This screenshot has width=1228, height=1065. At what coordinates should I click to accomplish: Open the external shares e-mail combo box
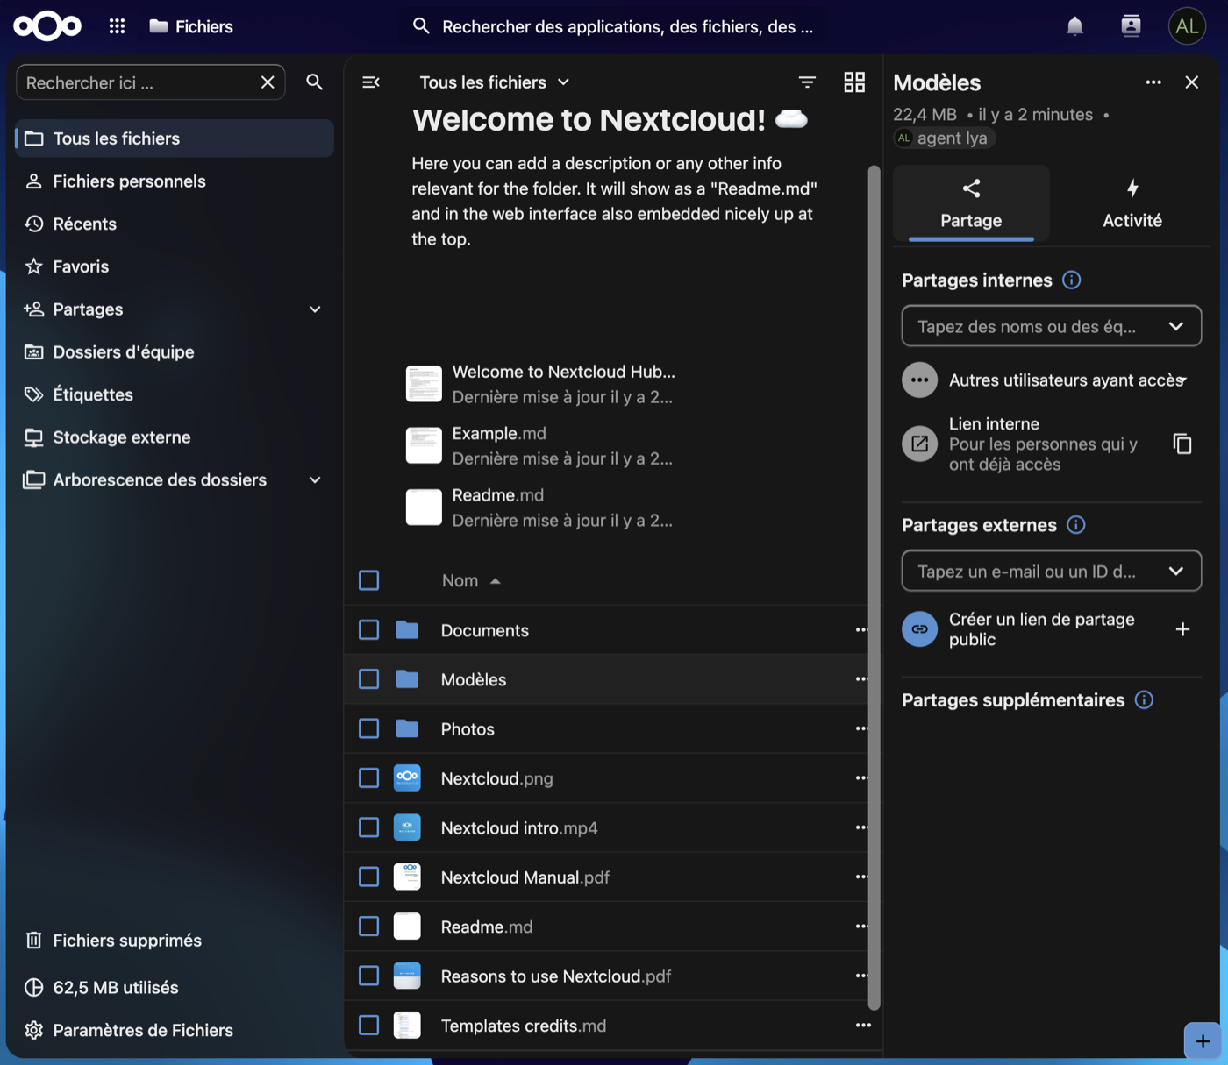click(1052, 572)
